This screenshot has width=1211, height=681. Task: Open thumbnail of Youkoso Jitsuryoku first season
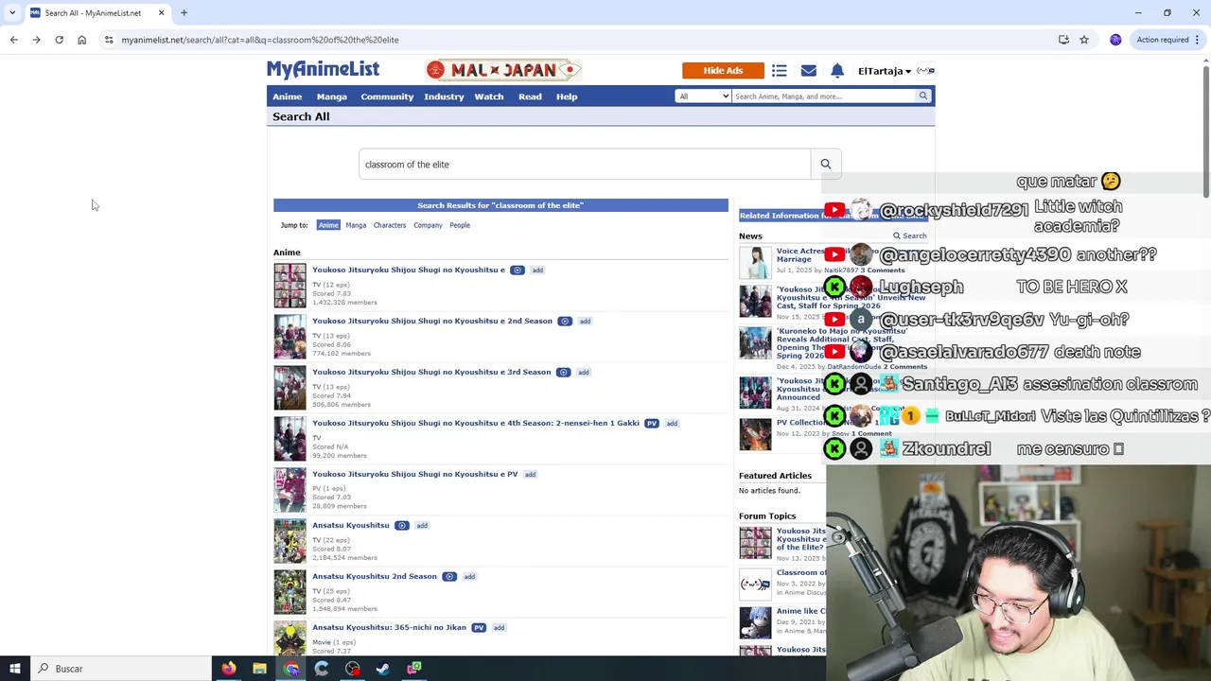[x=290, y=286]
